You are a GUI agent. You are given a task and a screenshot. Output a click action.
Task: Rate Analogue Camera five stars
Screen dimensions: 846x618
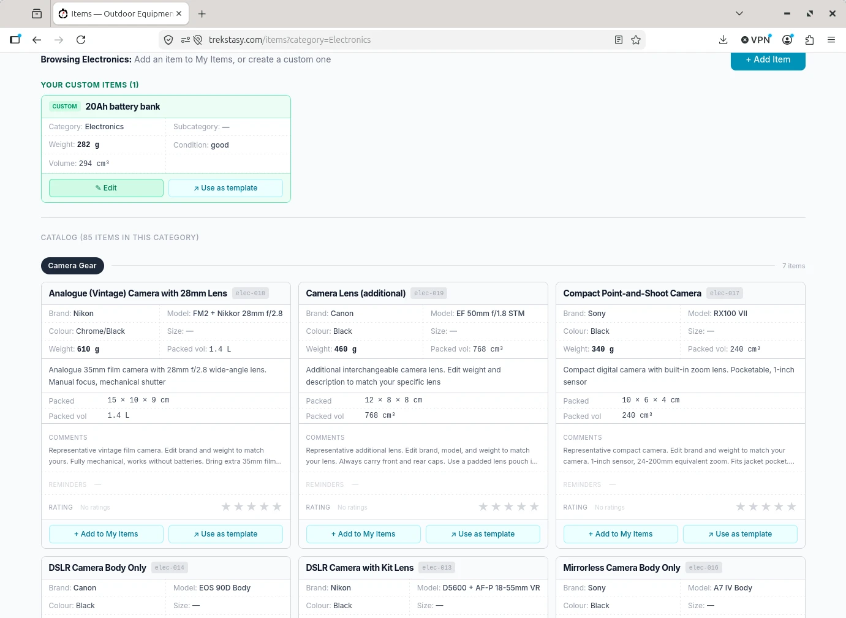(x=277, y=507)
